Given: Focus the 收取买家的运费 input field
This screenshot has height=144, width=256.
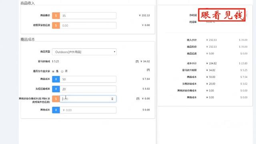Looking at the screenshot, I should (x=88, y=26).
